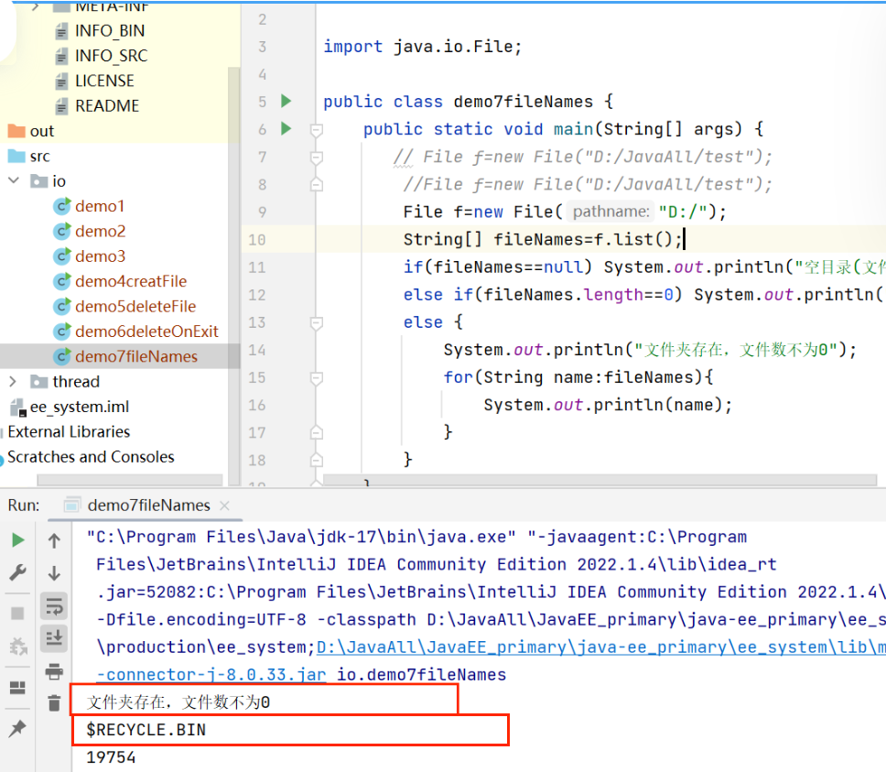Select demo7fileNames in project tree
Image resolution: width=886 pixels, height=772 pixels.
136,356
